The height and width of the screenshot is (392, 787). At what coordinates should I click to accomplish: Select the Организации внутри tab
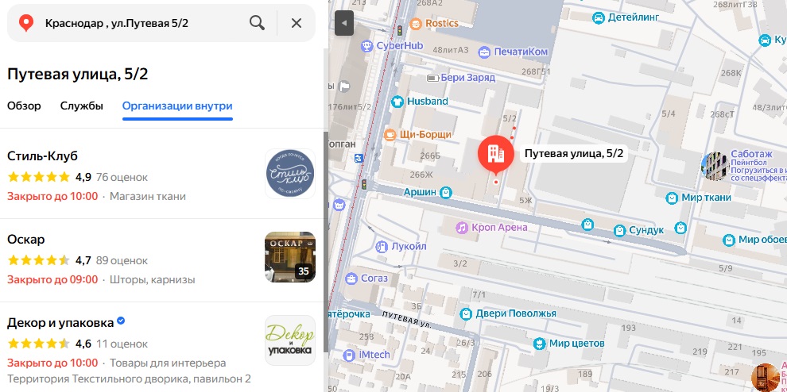177,106
